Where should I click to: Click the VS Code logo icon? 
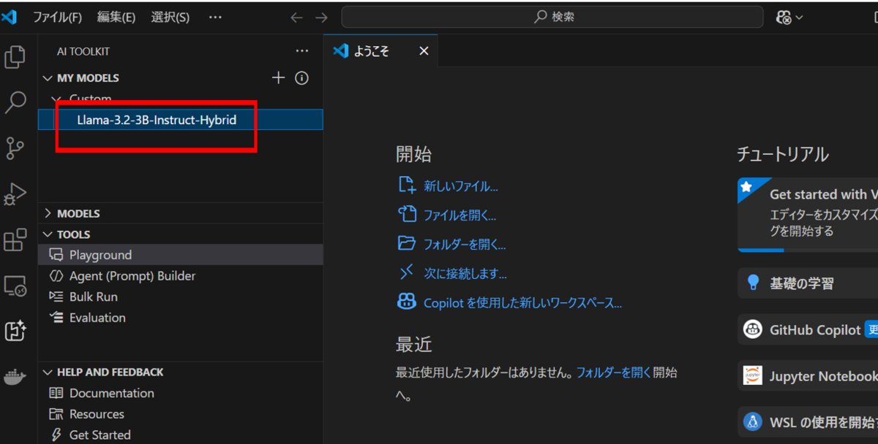9,17
